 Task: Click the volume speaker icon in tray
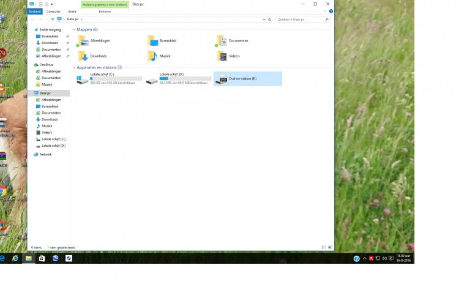384,258
